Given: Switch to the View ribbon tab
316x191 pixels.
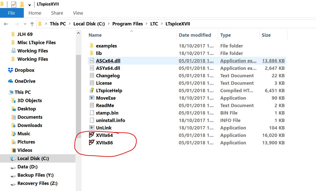Looking at the screenshot, I should pyautogui.click(x=78, y=13).
